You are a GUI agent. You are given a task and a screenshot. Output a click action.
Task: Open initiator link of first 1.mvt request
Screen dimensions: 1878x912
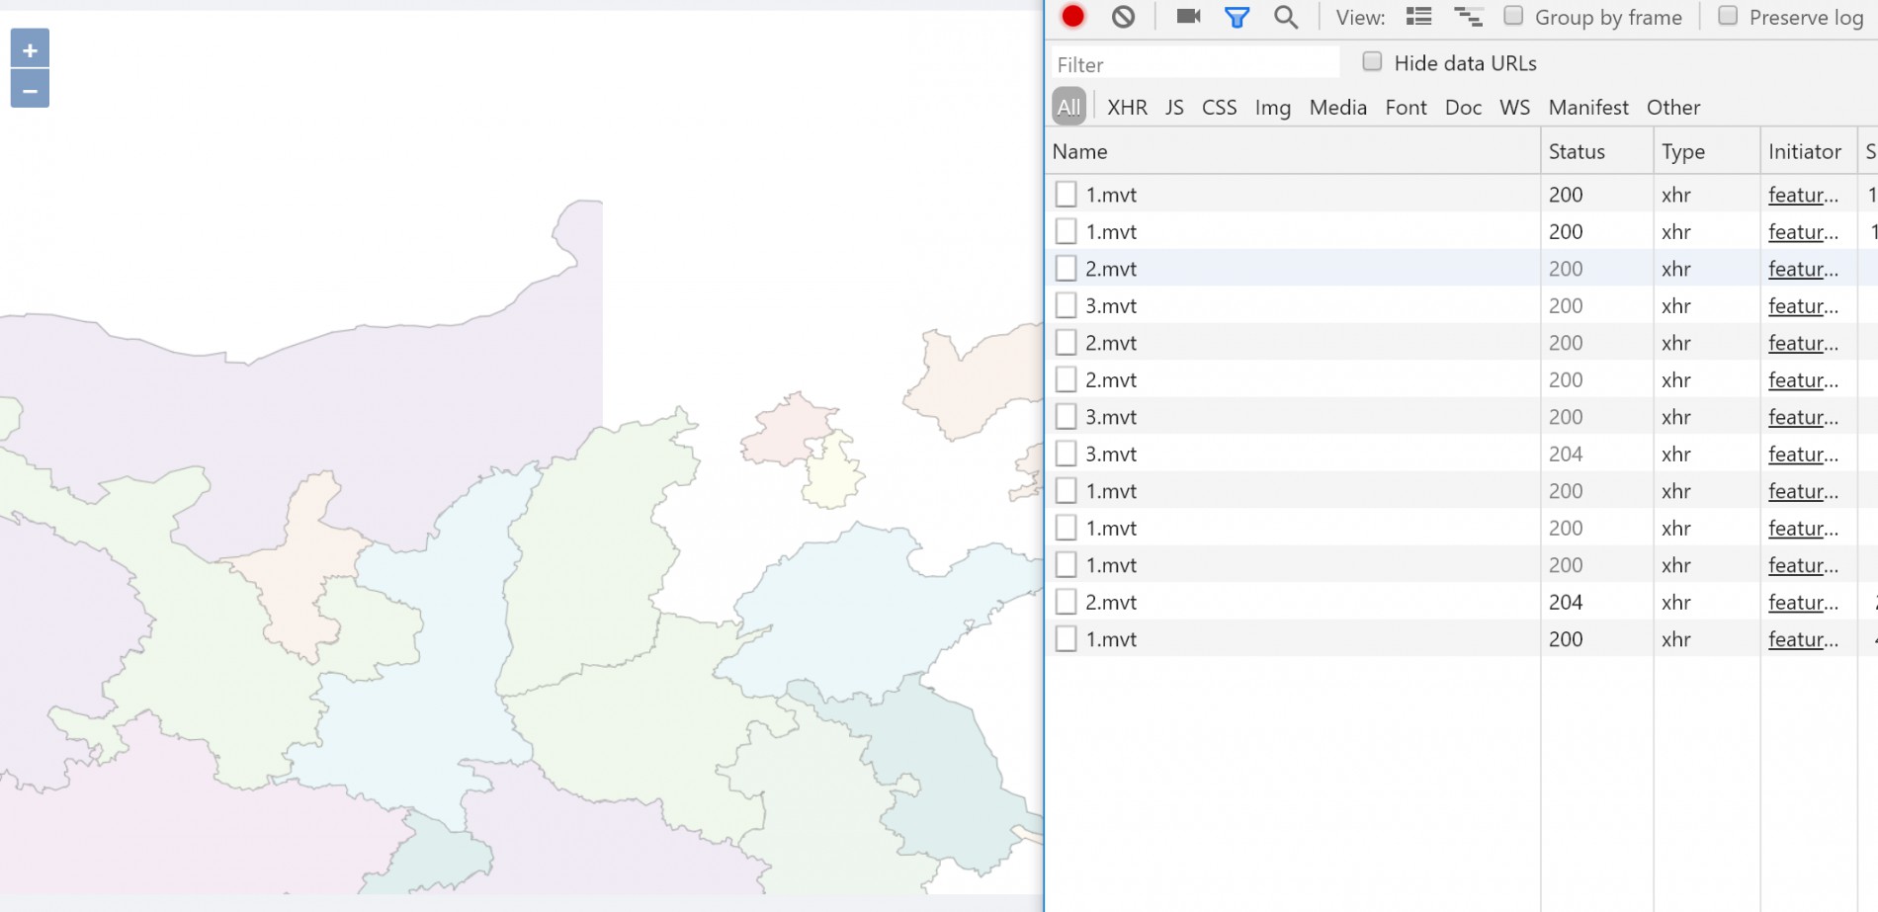pos(1802,195)
